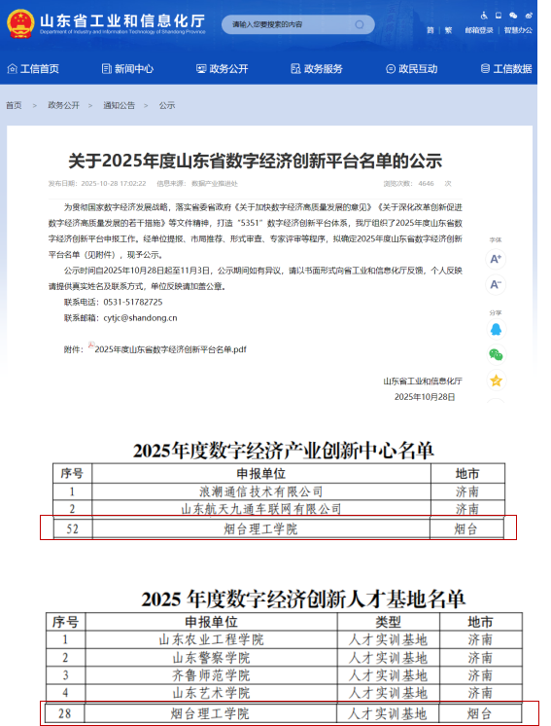
Task: Switch to Traditional Chinese (繁)
Action: tap(448, 30)
